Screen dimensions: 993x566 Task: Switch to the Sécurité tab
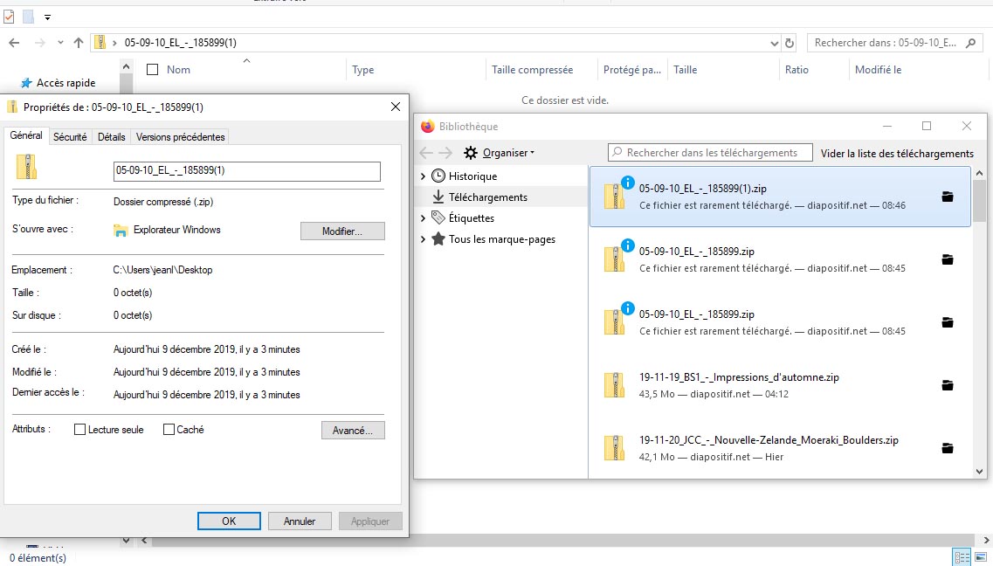click(70, 137)
